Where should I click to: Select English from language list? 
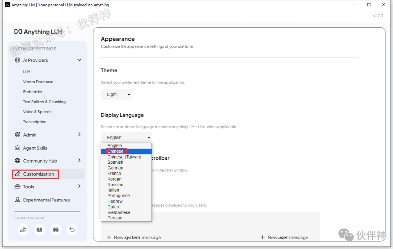click(126, 146)
